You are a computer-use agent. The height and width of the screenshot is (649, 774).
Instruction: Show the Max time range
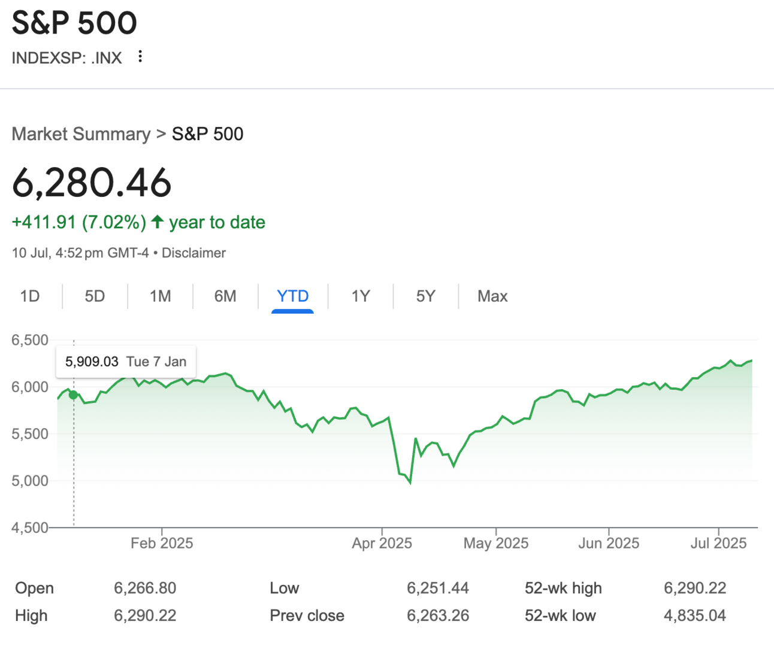point(492,296)
